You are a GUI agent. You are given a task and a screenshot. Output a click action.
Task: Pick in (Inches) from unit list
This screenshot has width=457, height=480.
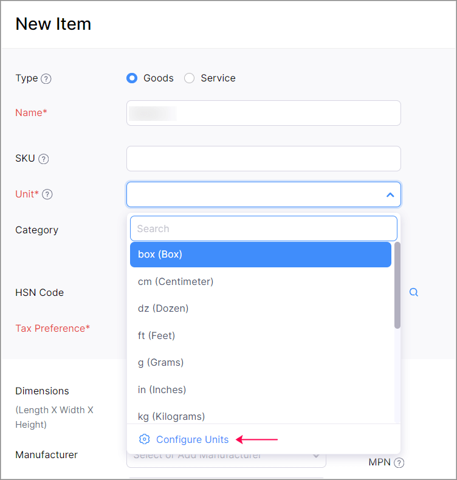tap(261, 389)
